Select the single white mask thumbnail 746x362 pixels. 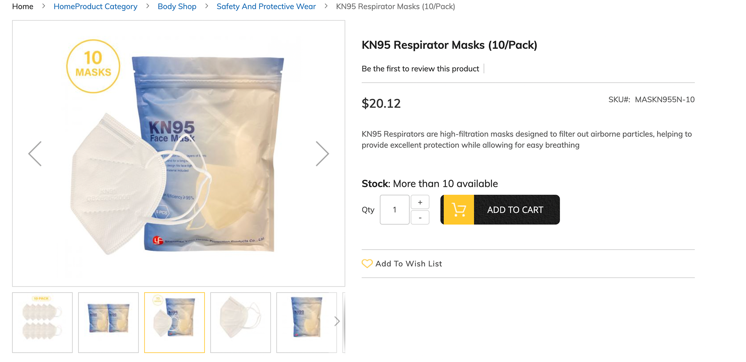(241, 322)
